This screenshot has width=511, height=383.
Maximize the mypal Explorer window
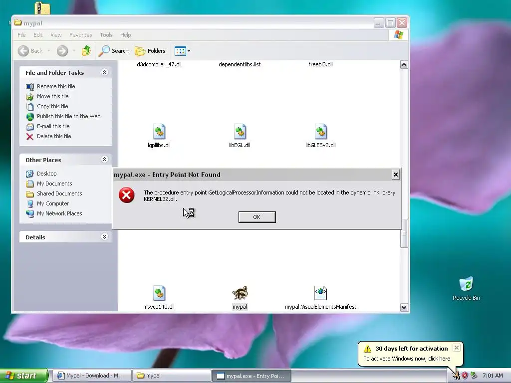[390, 23]
